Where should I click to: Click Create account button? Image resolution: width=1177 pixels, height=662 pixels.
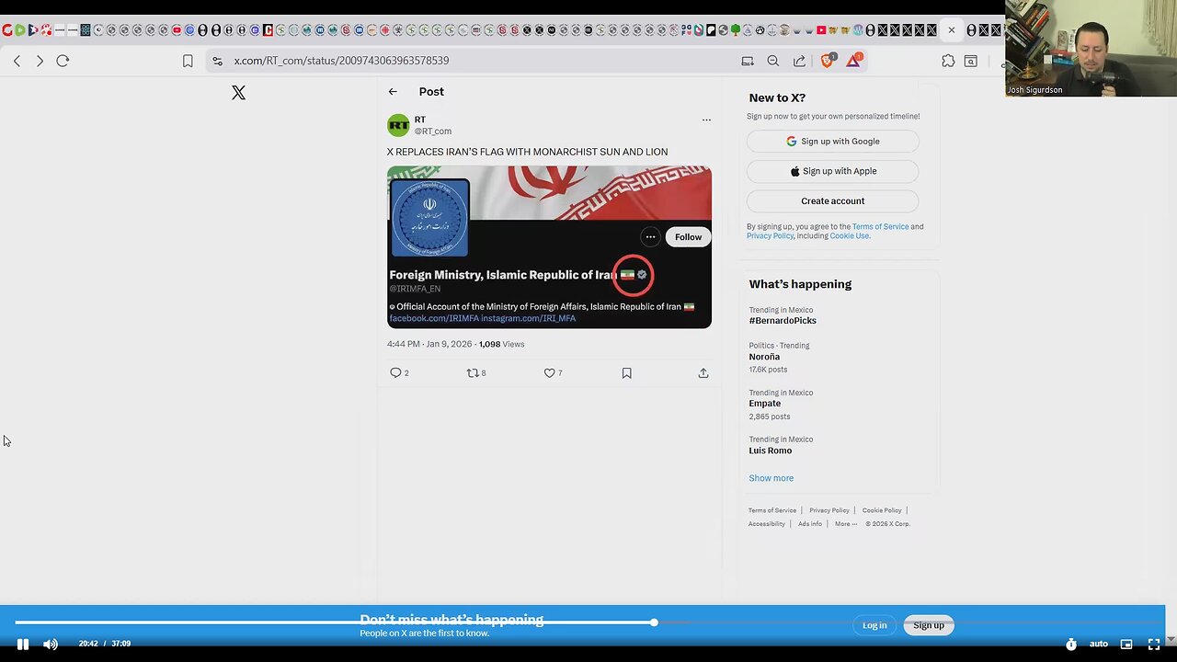[833, 200]
